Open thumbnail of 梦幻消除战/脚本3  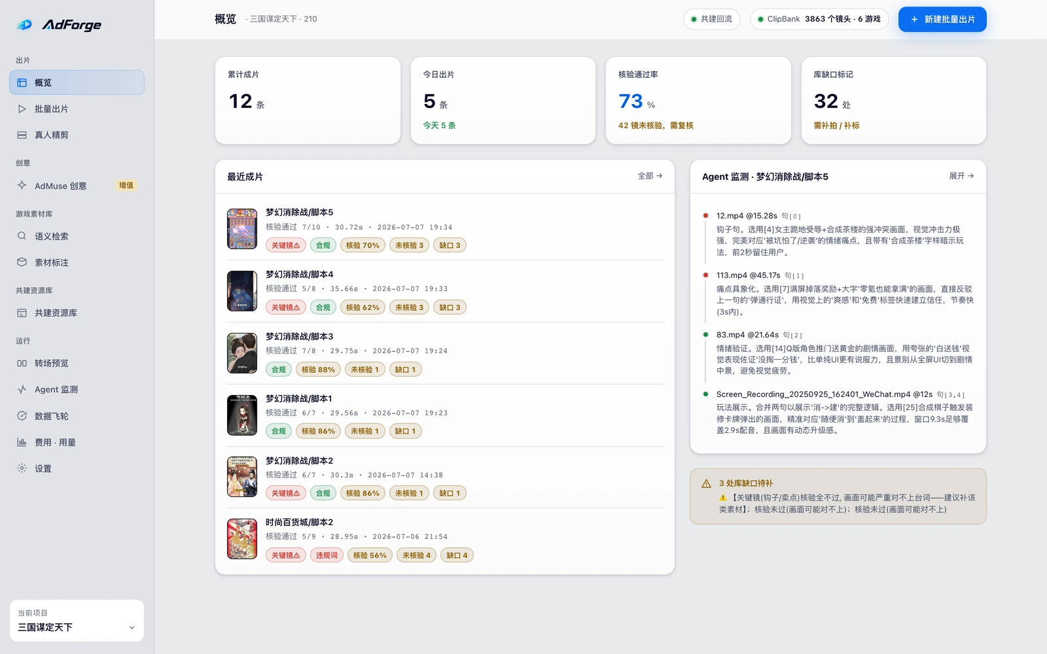(242, 353)
